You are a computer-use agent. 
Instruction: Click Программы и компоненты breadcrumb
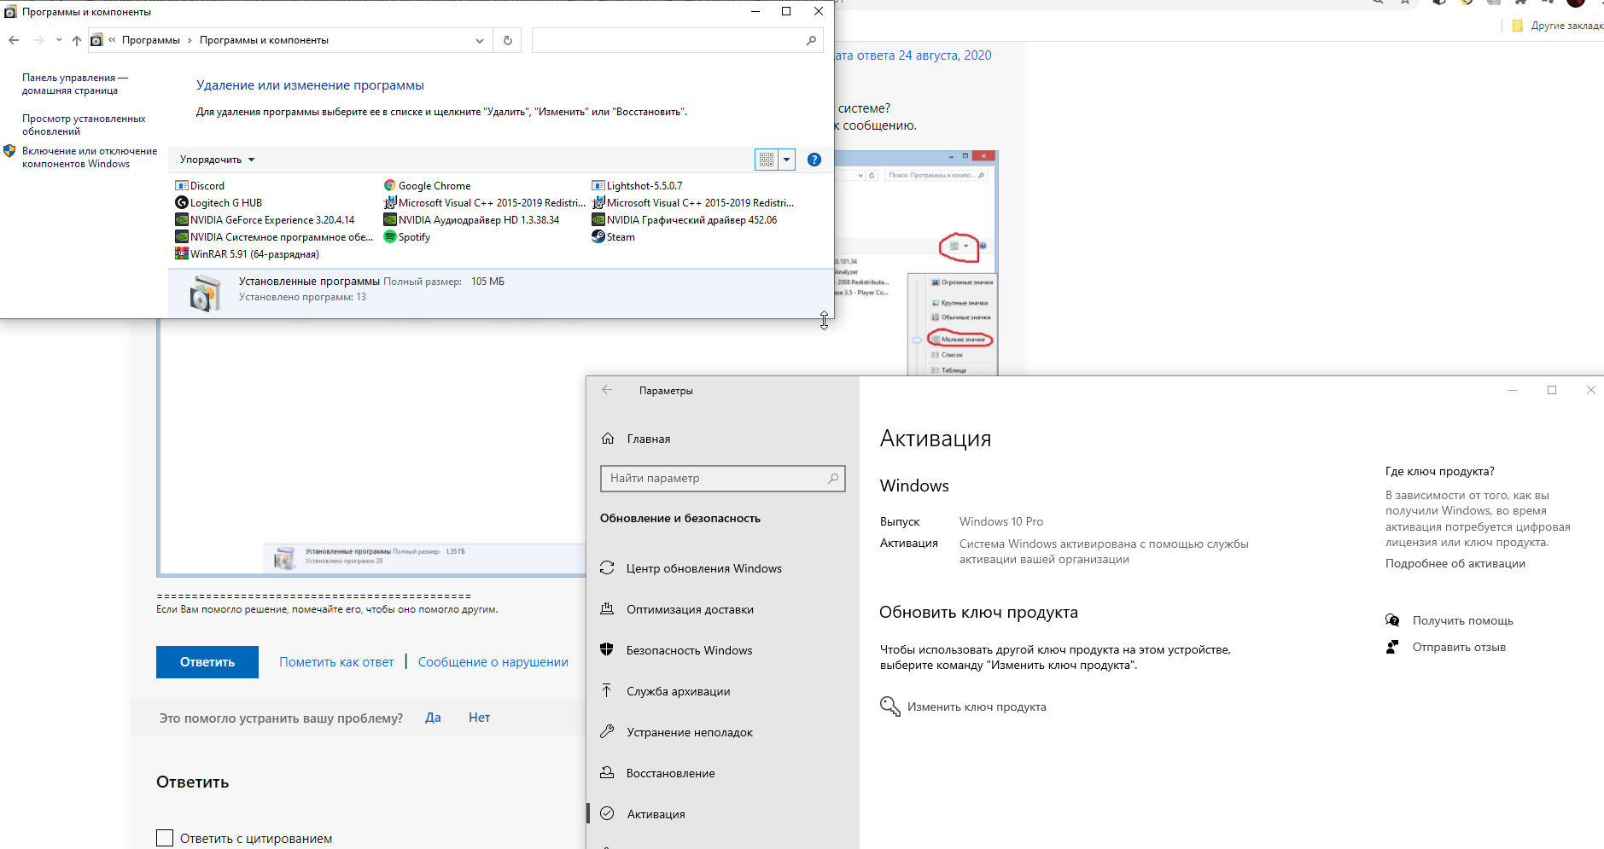coord(264,40)
